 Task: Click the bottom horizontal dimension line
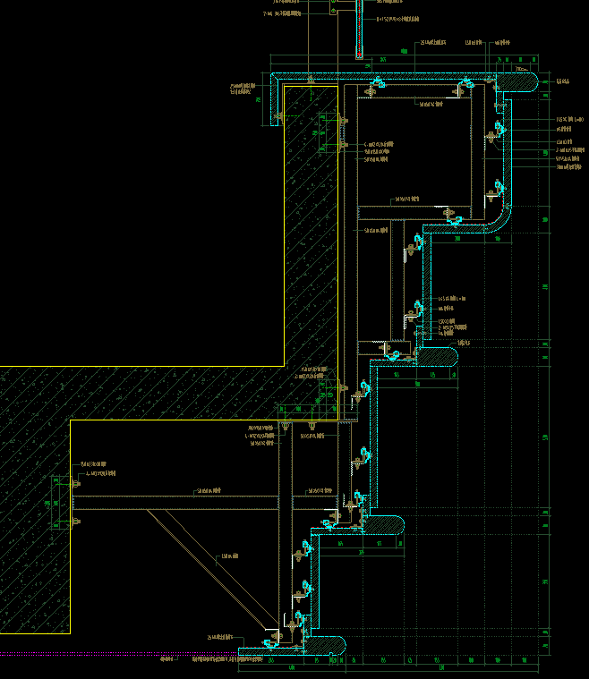click(x=403, y=669)
